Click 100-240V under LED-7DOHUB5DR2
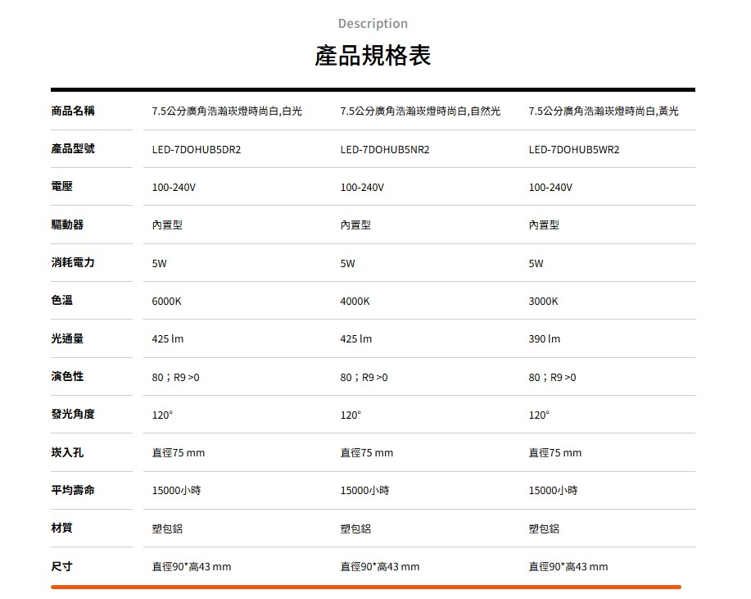Viewport: 751px width, 599px height. tap(174, 188)
